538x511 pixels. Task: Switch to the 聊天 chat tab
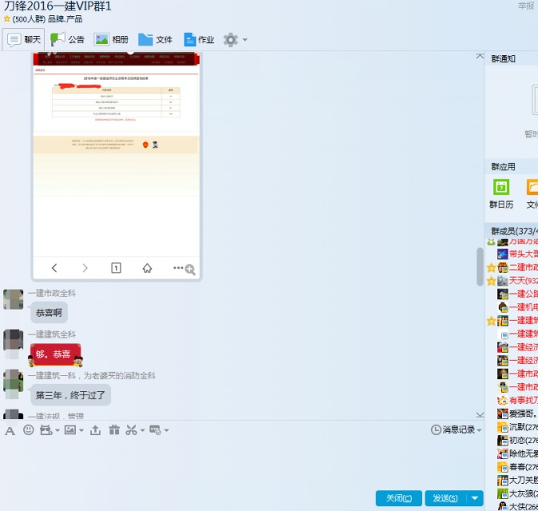(24, 40)
